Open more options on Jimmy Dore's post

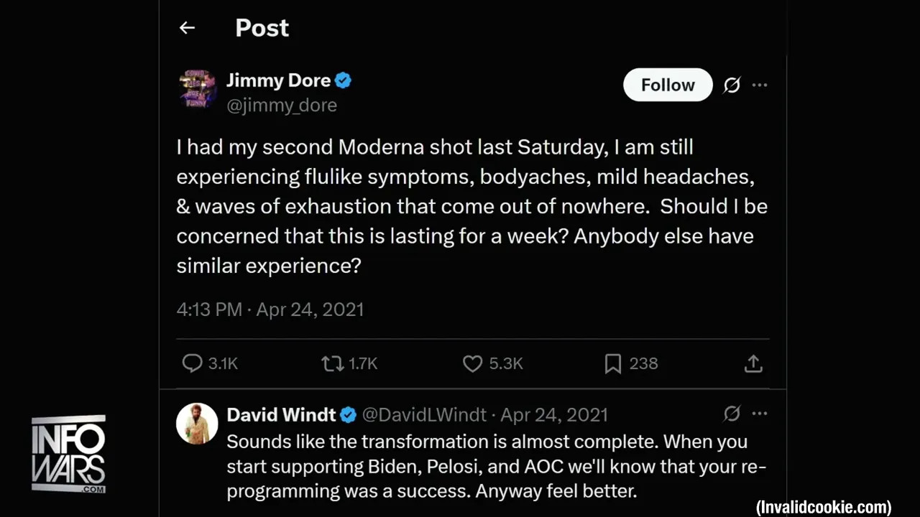click(760, 85)
